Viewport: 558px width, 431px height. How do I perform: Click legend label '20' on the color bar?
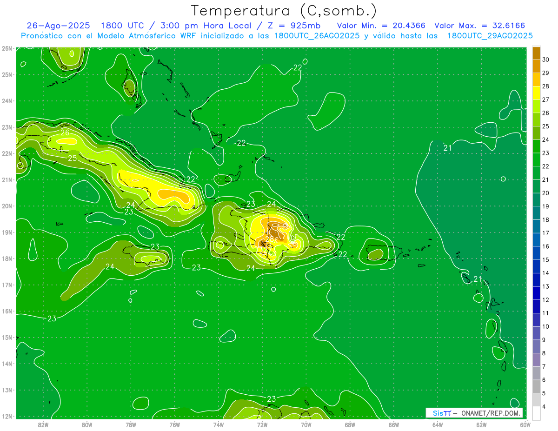tap(546, 193)
